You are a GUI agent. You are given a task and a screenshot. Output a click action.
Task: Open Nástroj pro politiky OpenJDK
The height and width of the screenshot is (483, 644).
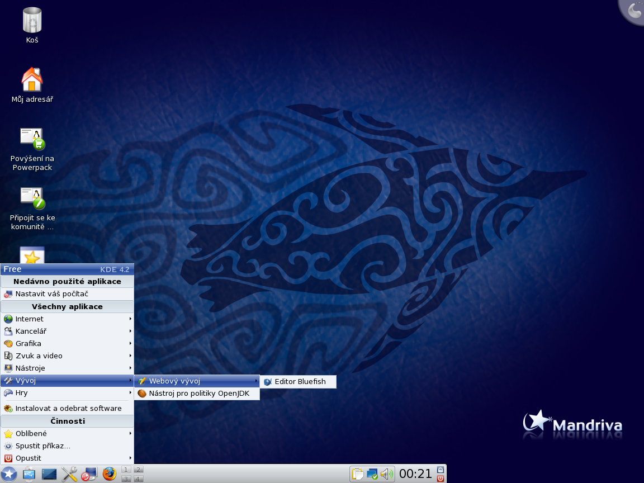pos(197,394)
